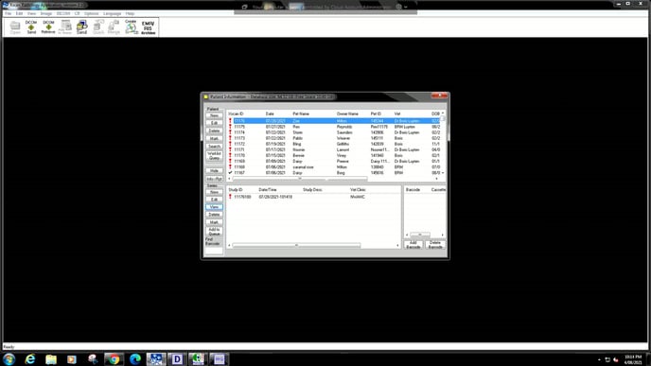
Task: Click the Merge toolbar icon
Action: tap(114, 27)
